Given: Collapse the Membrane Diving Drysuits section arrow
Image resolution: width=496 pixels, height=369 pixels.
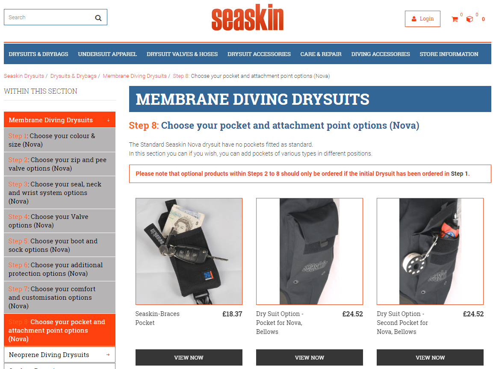Looking at the screenshot, I should click(109, 120).
